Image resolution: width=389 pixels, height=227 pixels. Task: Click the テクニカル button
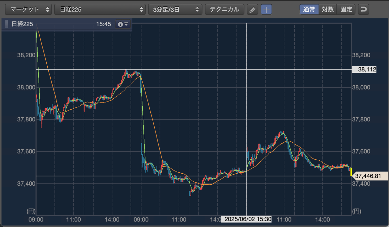(x=225, y=9)
